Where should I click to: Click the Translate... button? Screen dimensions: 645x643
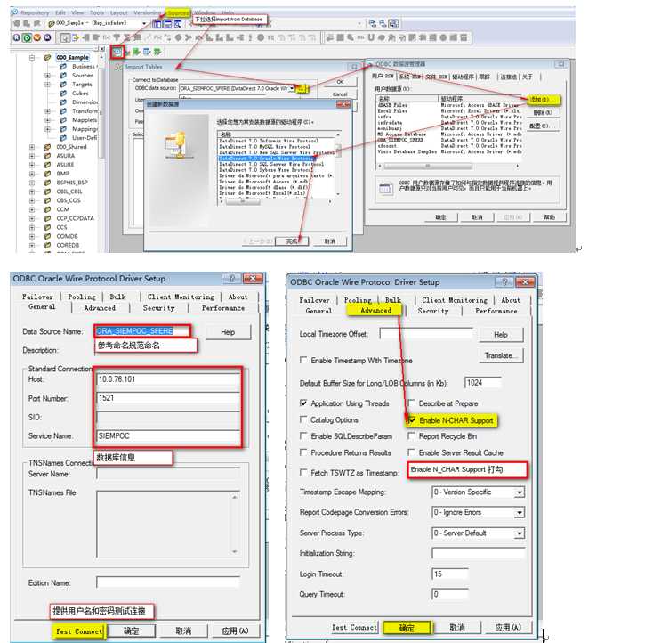tap(501, 355)
